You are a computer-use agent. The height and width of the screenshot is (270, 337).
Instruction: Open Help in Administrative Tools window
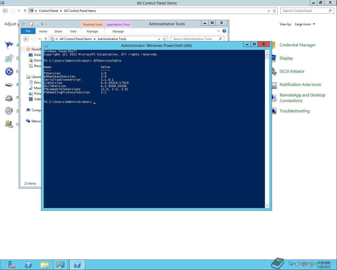(x=224, y=31)
